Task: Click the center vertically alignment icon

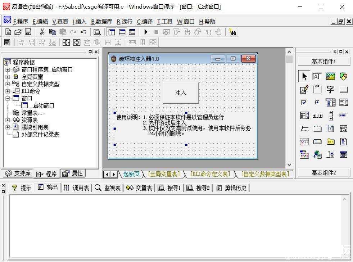Action: tap(77, 42)
